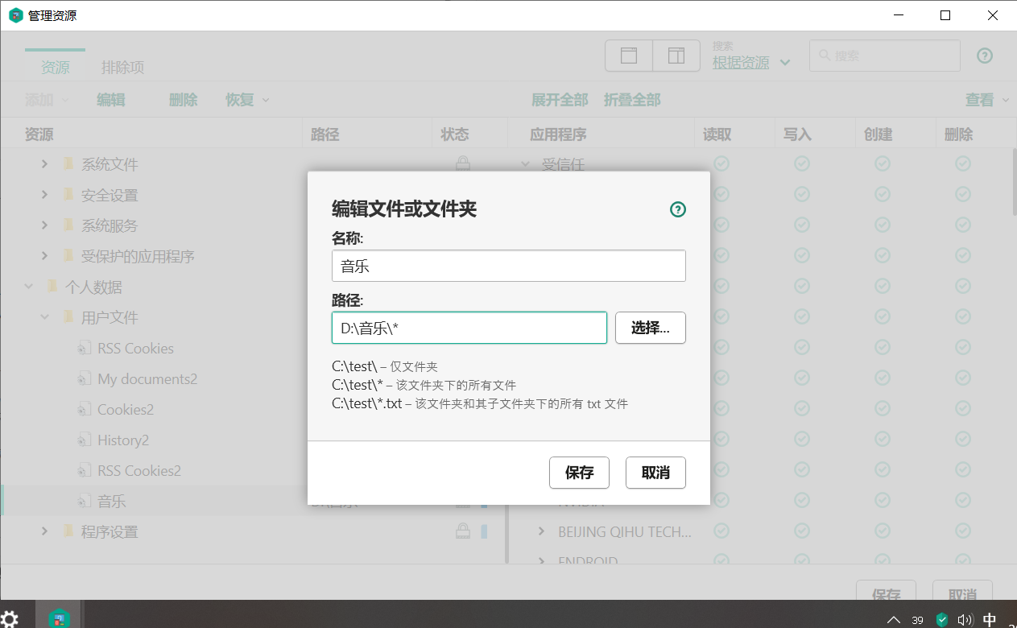Viewport: 1017px width, 628px height.
Task: Open the 恢复 dropdown menu
Action: (x=247, y=100)
